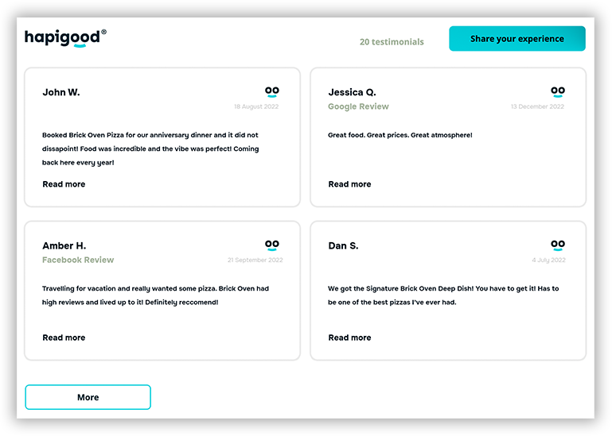This screenshot has height=436, width=612.
Task: Click the smiley icon on Amber H.'s card
Action: [x=272, y=246]
